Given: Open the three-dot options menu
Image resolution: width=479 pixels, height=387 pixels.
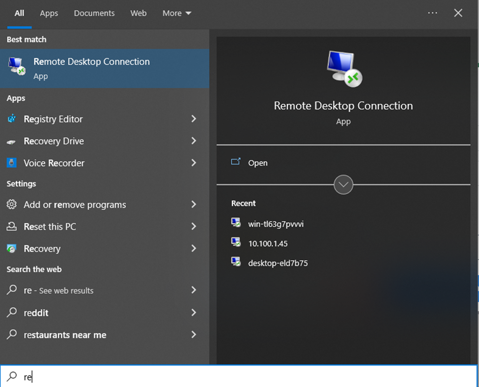Looking at the screenshot, I should (x=432, y=13).
